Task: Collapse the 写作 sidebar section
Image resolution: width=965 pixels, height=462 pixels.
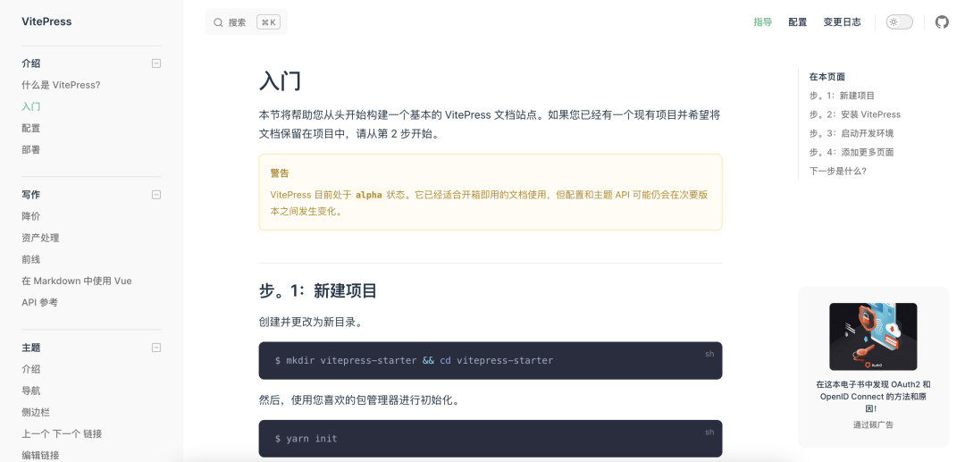Action: [x=156, y=195]
